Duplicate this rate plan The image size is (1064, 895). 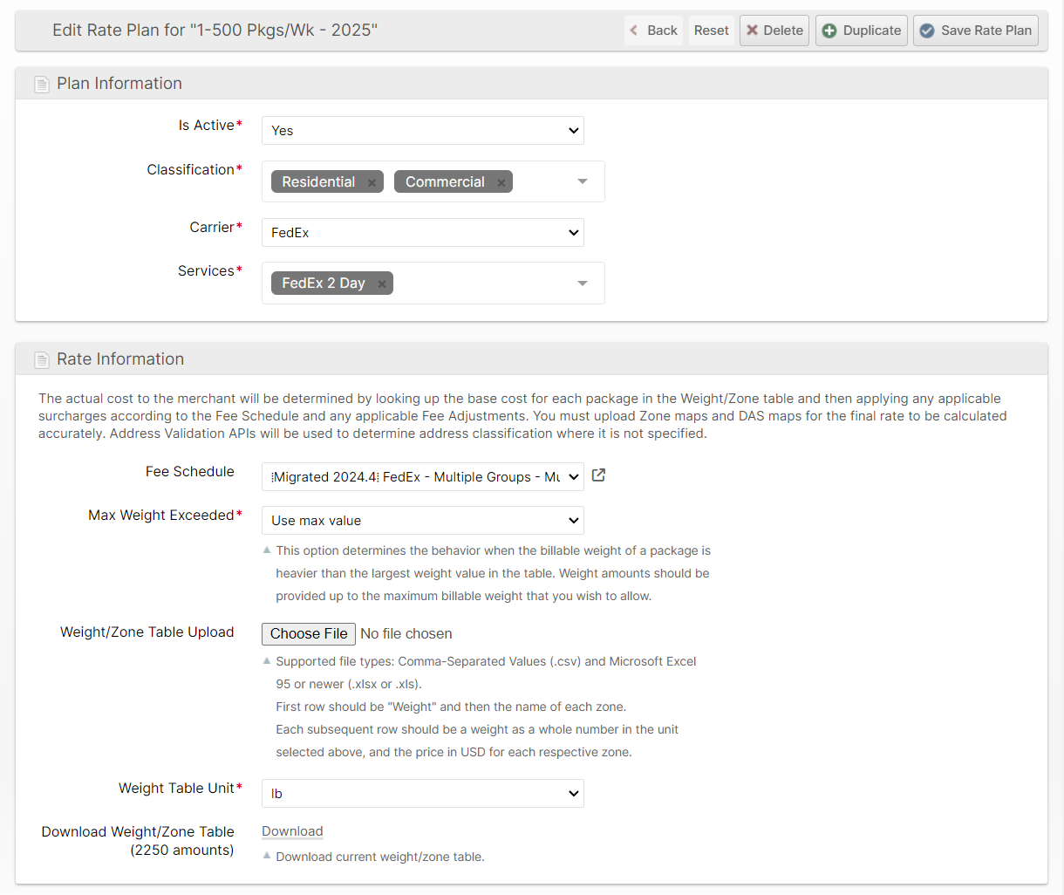861,31
